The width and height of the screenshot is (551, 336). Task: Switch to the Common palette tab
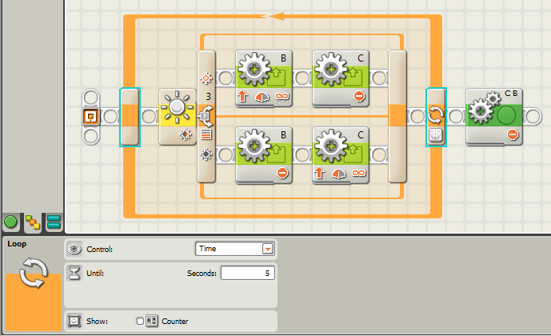click(x=11, y=222)
